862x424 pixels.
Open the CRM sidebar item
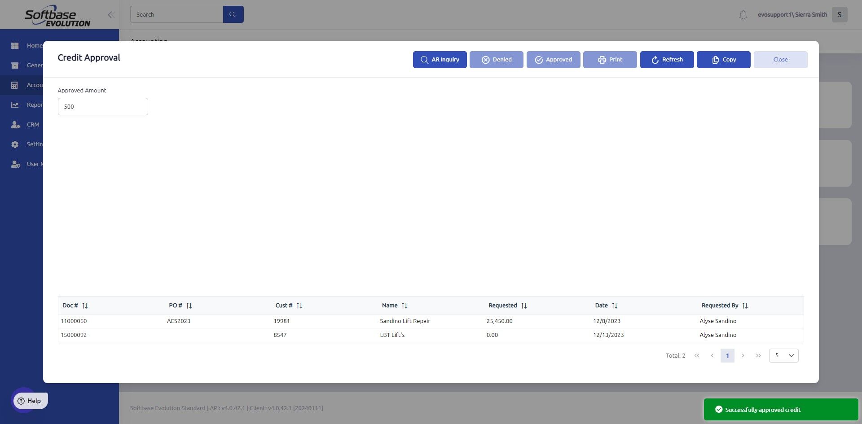[x=26, y=124]
